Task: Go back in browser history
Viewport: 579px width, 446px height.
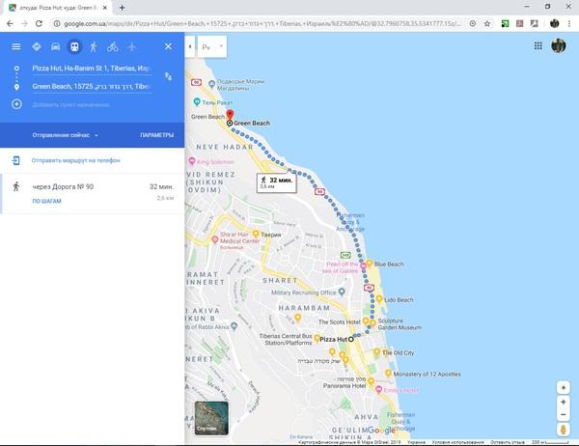Action: pyautogui.click(x=10, y=23)
